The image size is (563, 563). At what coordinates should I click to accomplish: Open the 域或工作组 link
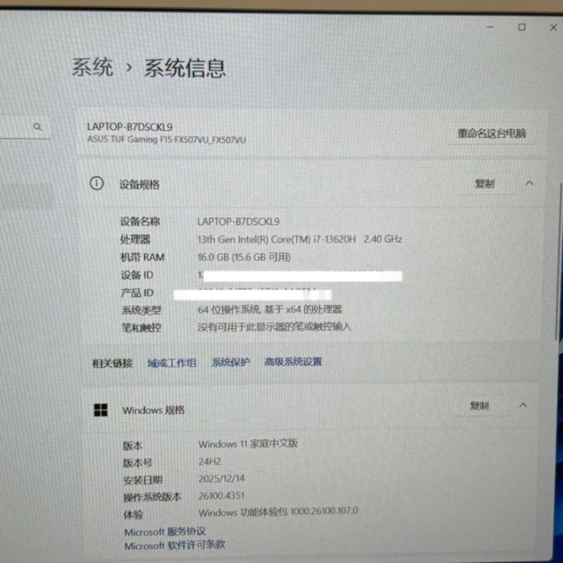(x=172, y=363)
